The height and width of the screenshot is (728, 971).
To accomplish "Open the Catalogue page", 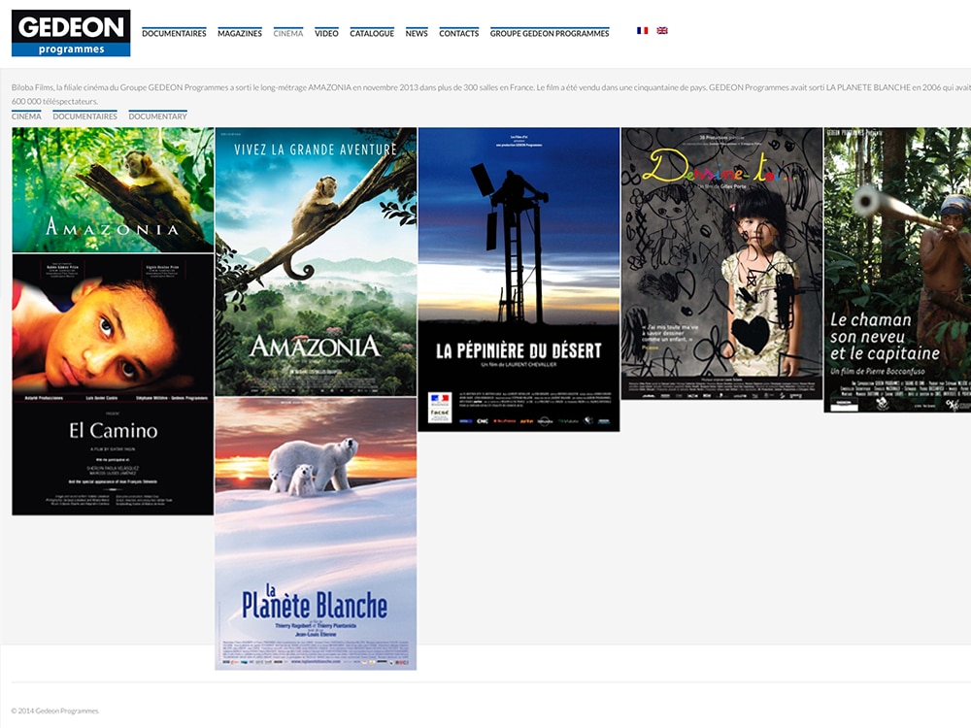I will click(x=372, y=33).
